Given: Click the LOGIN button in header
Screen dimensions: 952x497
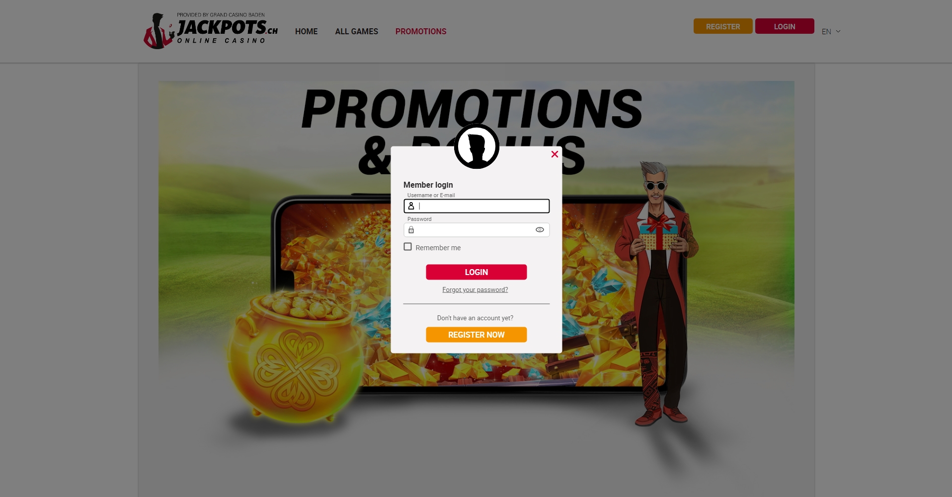Looking at the screenshot, I should click(x=785, y=26).
